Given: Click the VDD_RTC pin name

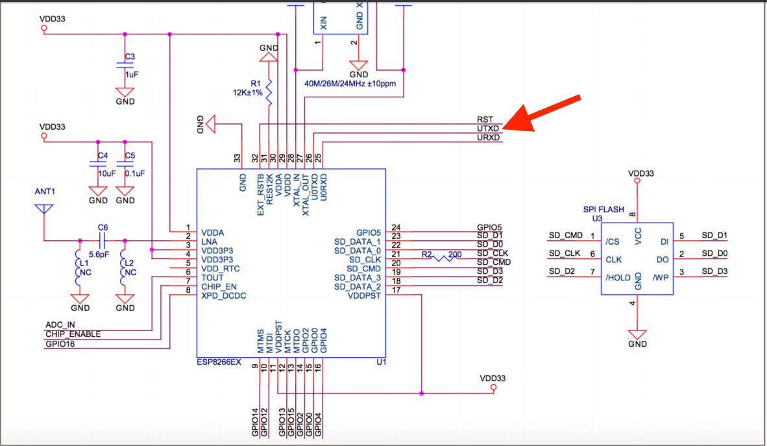Looking at the screenshot, I should (x=221, y=269).
